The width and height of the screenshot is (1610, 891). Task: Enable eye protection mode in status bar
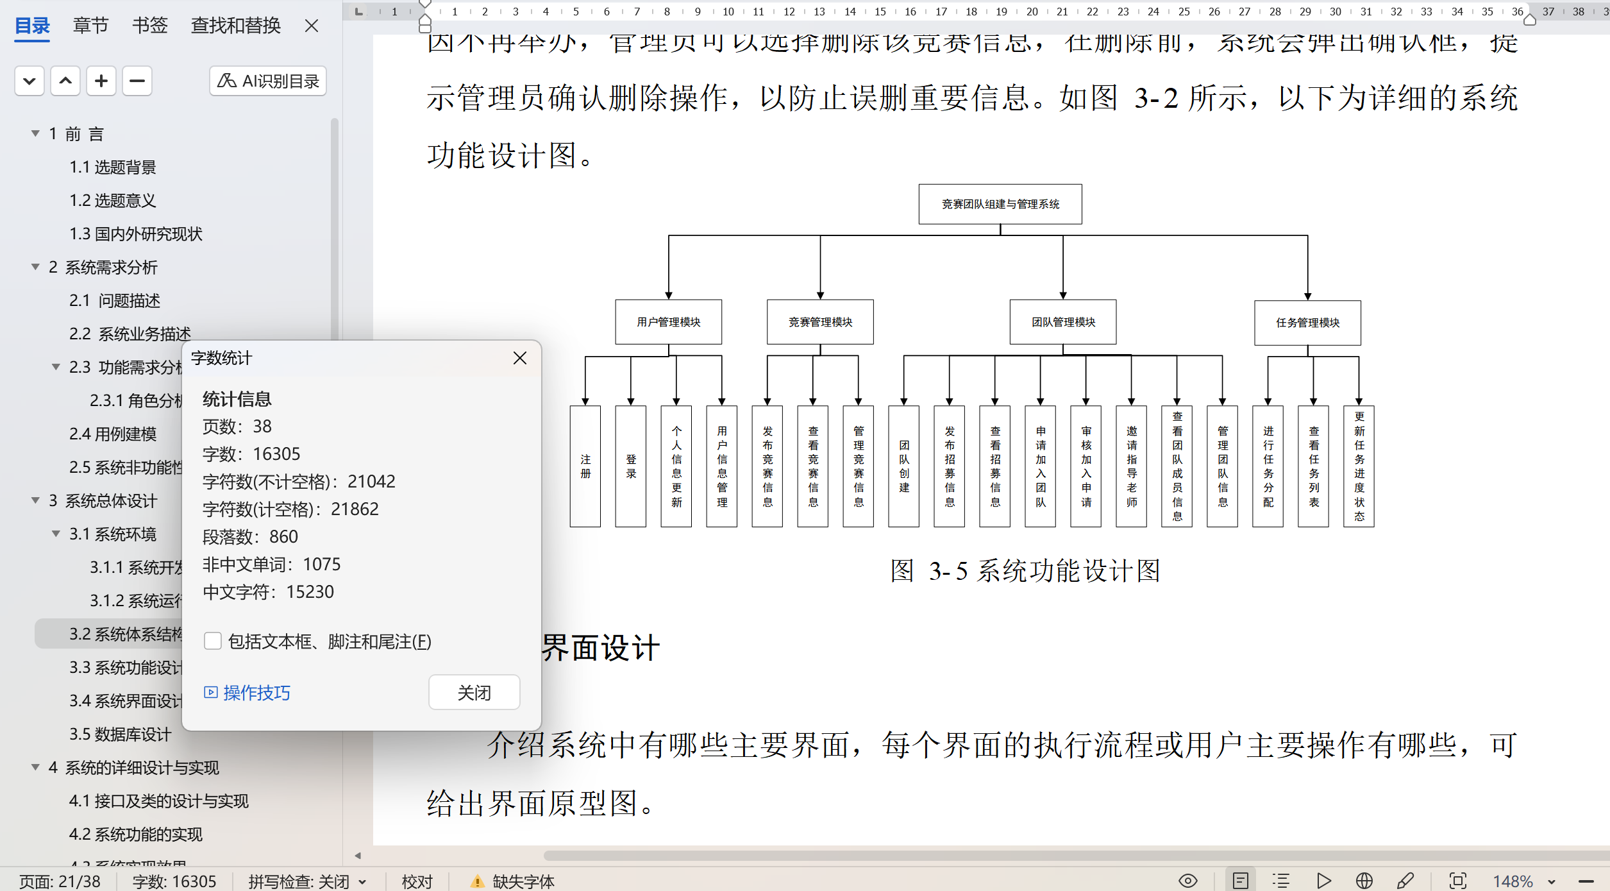click(1188, 881)
